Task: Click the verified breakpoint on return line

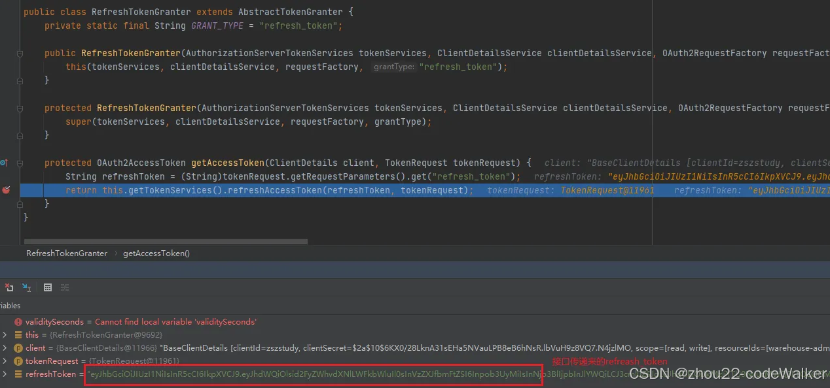Action: [x=7, y=190]
